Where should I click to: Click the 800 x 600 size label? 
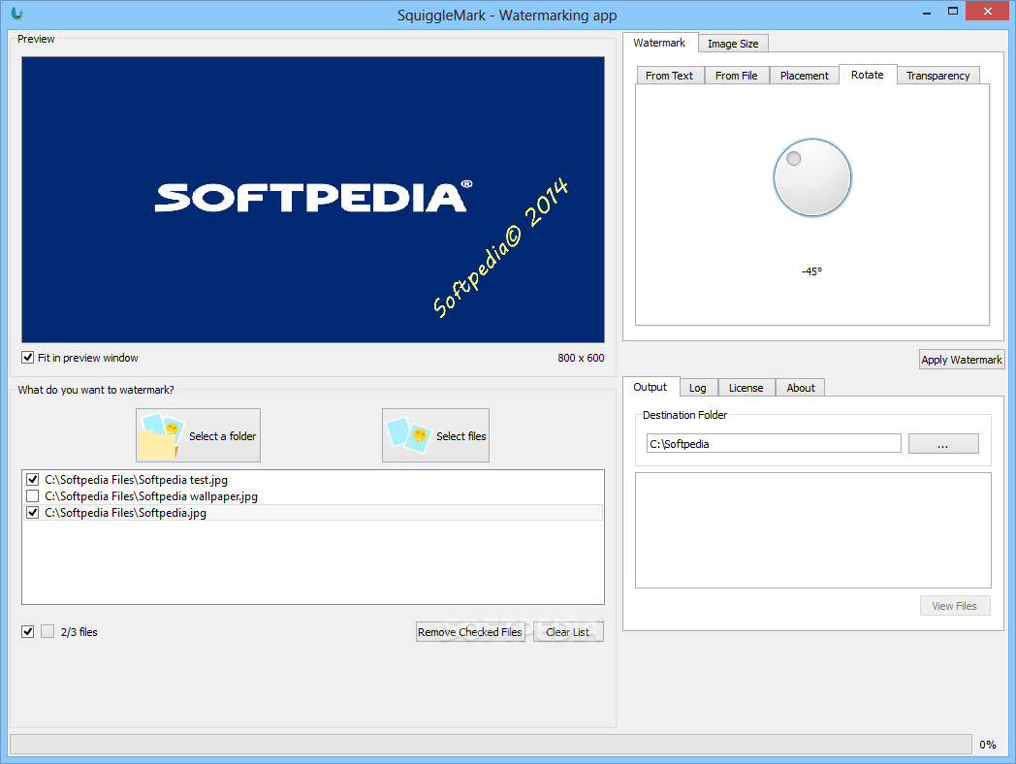[x=581, y=358]
